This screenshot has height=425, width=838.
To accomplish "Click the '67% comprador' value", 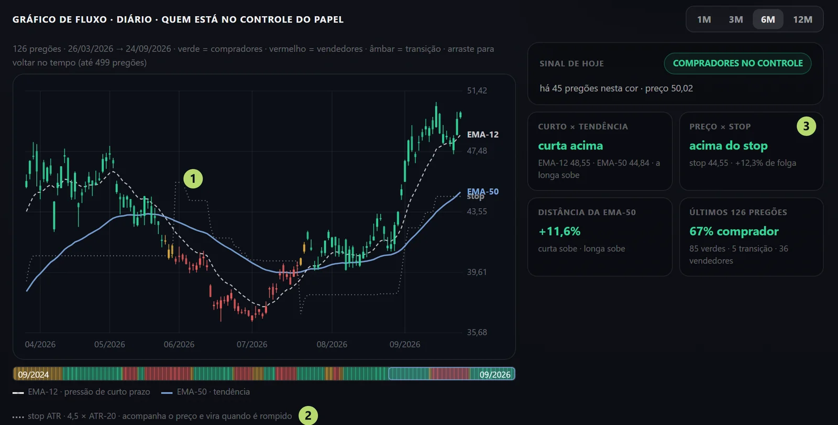I will point(734,231).
